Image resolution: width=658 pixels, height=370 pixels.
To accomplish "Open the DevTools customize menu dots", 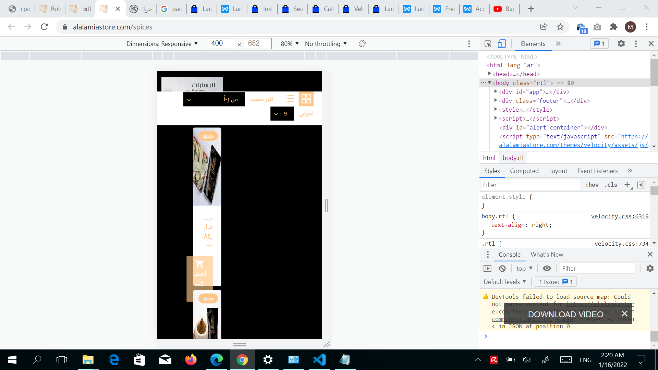I will point(636,44).
